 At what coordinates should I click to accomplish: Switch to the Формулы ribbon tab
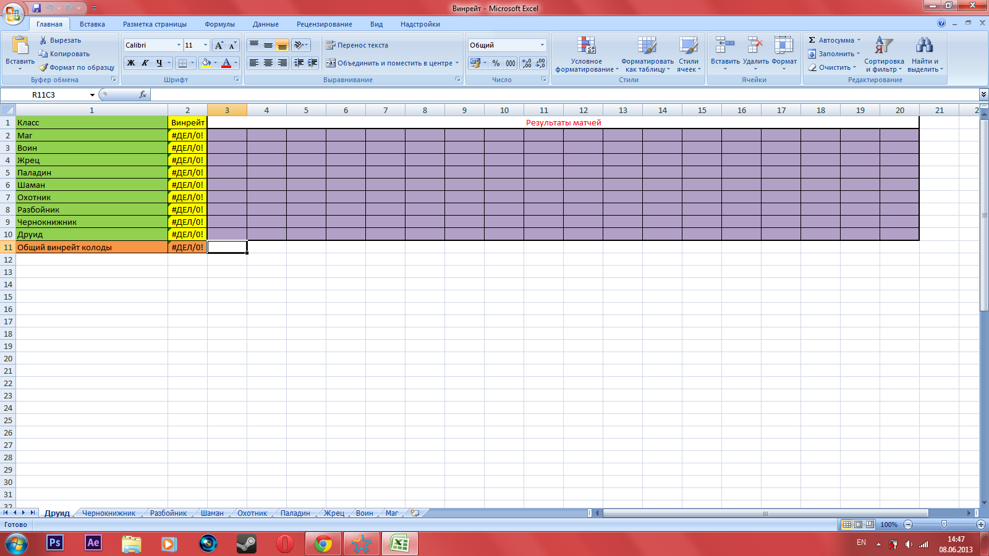(219, 24)
